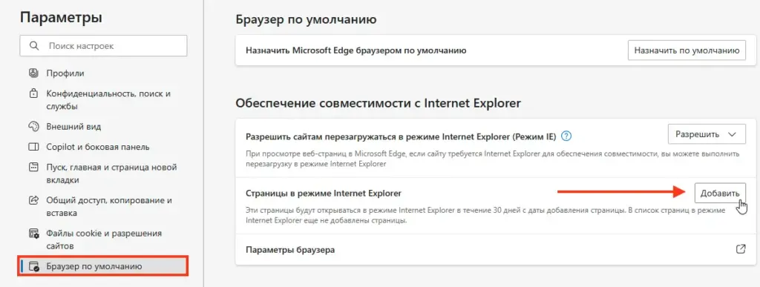This screenshot has width=760, height=287.
Task: Focus the Поиск настроек search field
Action: (104, 46)
